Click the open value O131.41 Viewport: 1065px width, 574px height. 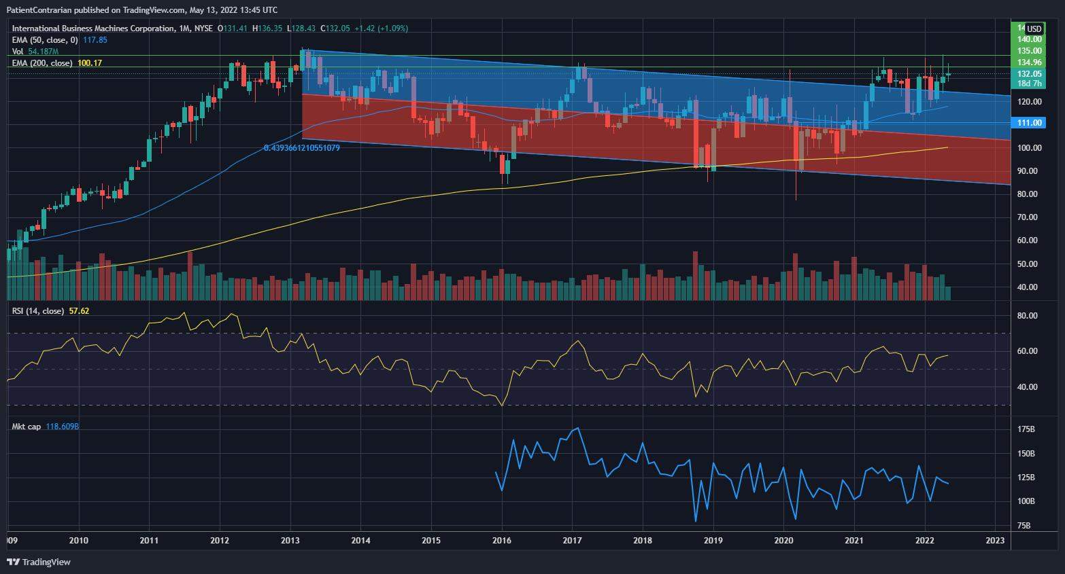coord(233,29)
